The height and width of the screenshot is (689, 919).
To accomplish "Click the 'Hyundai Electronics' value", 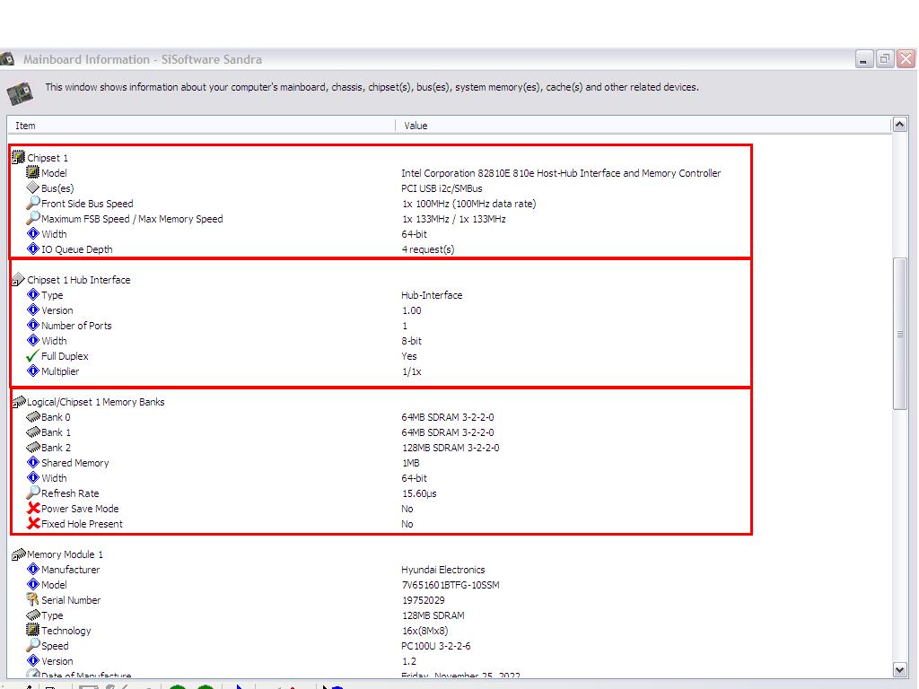I will click(443, 570).
